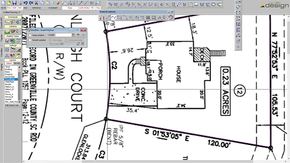Image resolution: width=290 pixels, height=163 pixels.
Task: Toggle the Constraint option
Action: (x=53, y=8)
